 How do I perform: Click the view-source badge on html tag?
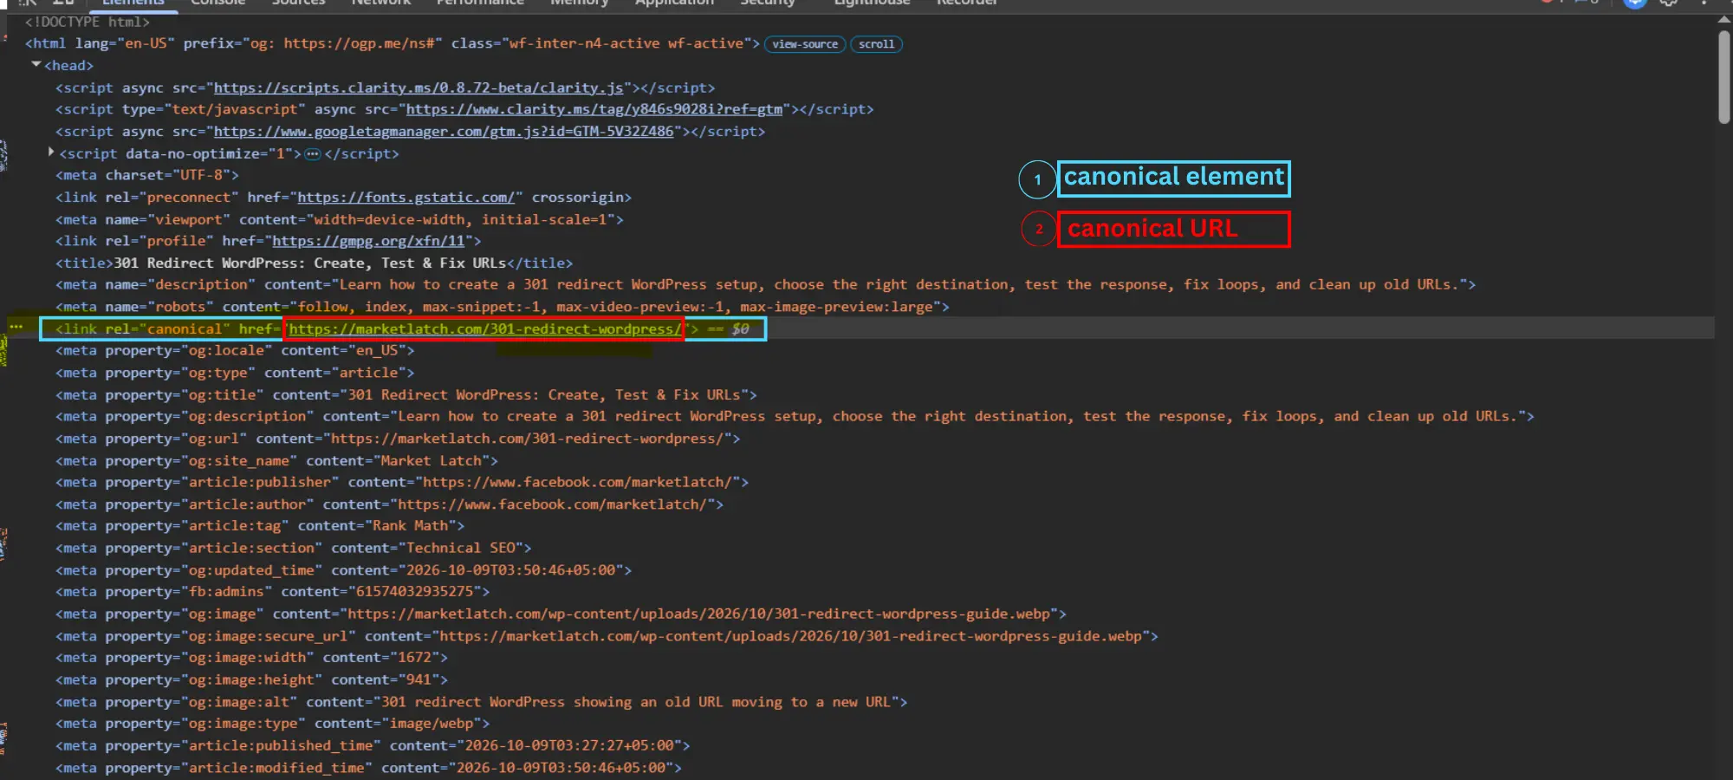coord(805,44)
